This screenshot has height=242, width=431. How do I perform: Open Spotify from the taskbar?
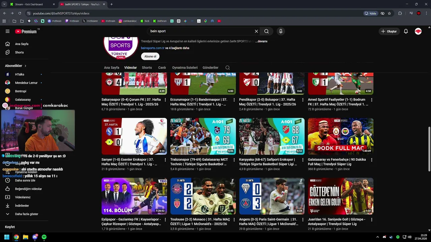coord(44,237)
